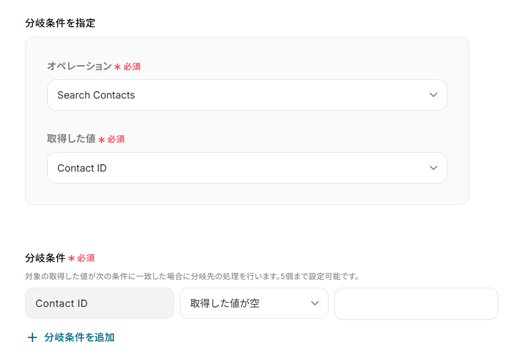Click the 必須 badge beside オペレーション
Screen dimensions: 530x359
(132, 67)
